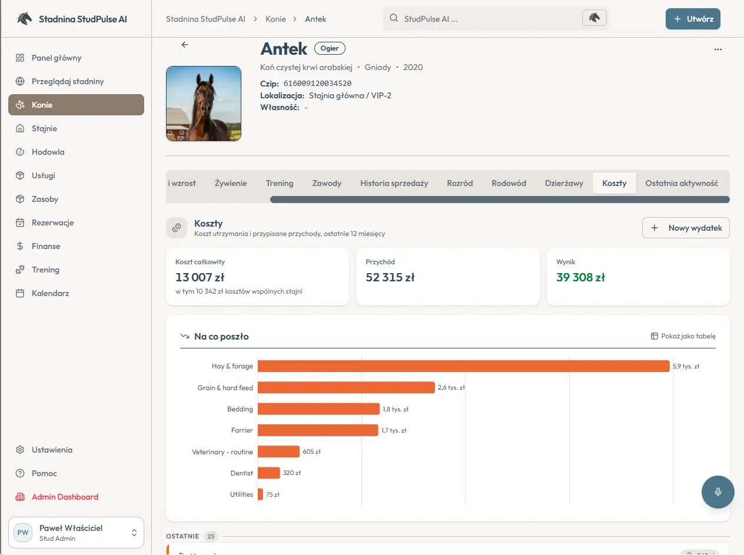Open Ustawienia gear icon
Viewport: 744px width, 555px height.
[x=20, y=450]
